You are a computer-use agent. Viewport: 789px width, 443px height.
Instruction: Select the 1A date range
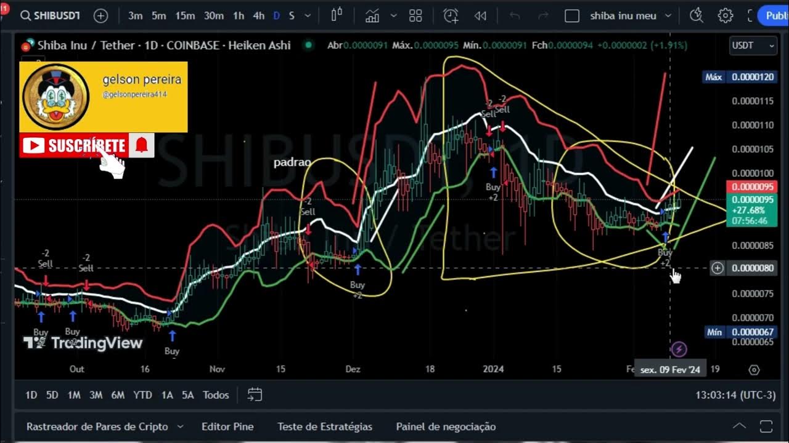(167, 395)
